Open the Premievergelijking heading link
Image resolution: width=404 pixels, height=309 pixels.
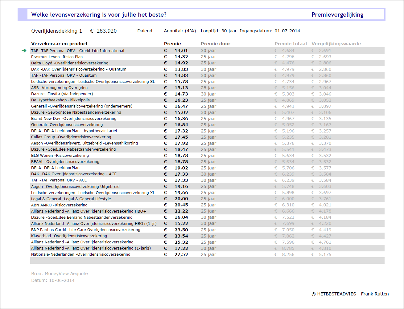click(x=338, y=14)
